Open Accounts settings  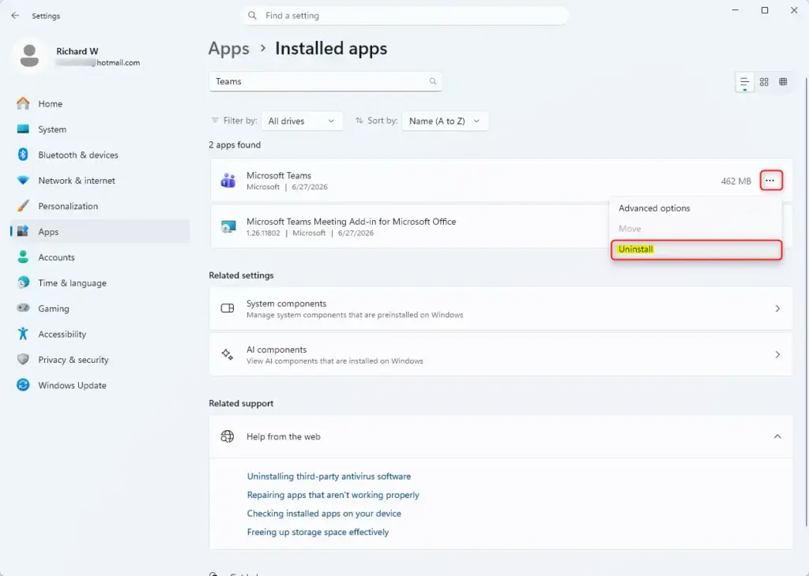pos(100,257)
